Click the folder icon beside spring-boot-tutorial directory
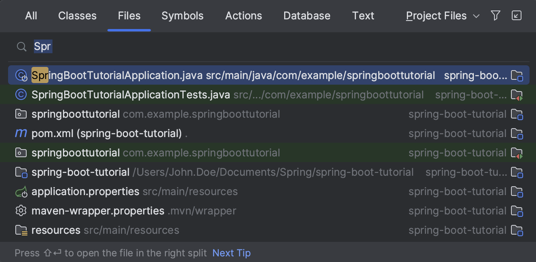 (21, 172)
